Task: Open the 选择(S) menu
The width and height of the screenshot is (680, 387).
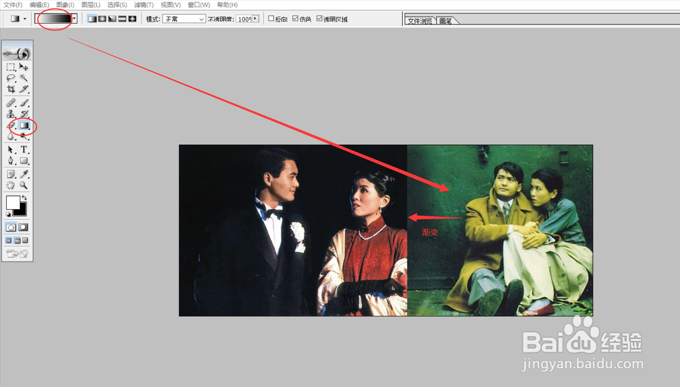Action: (117, 5)
